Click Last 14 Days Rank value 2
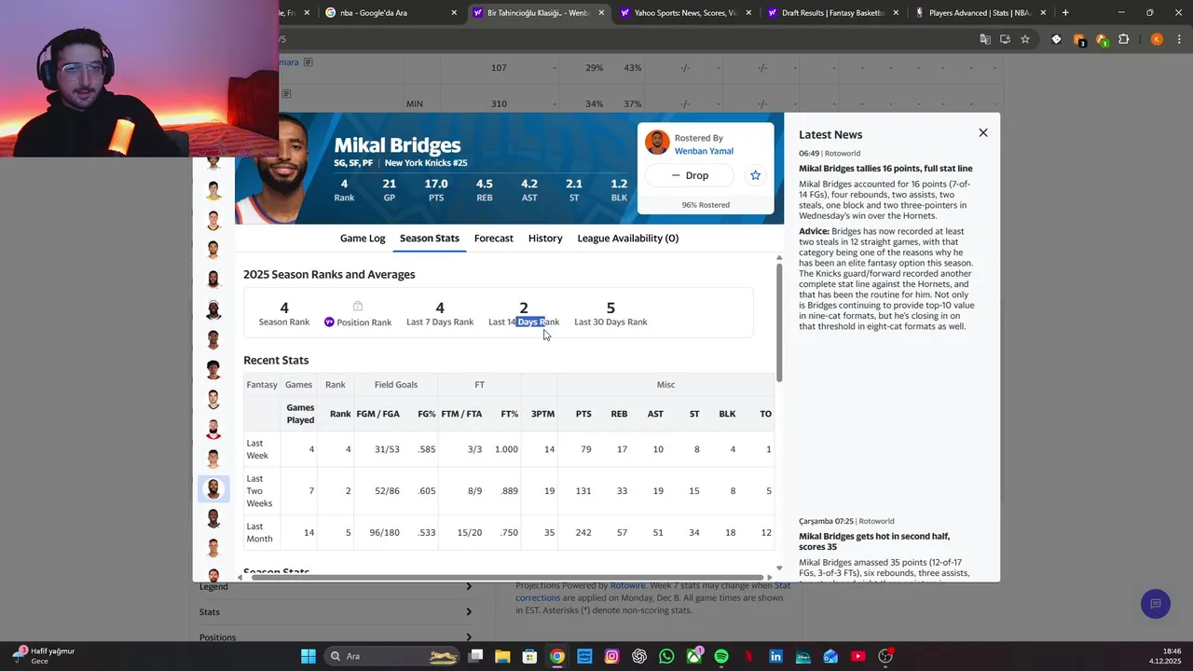 (524, 308)
